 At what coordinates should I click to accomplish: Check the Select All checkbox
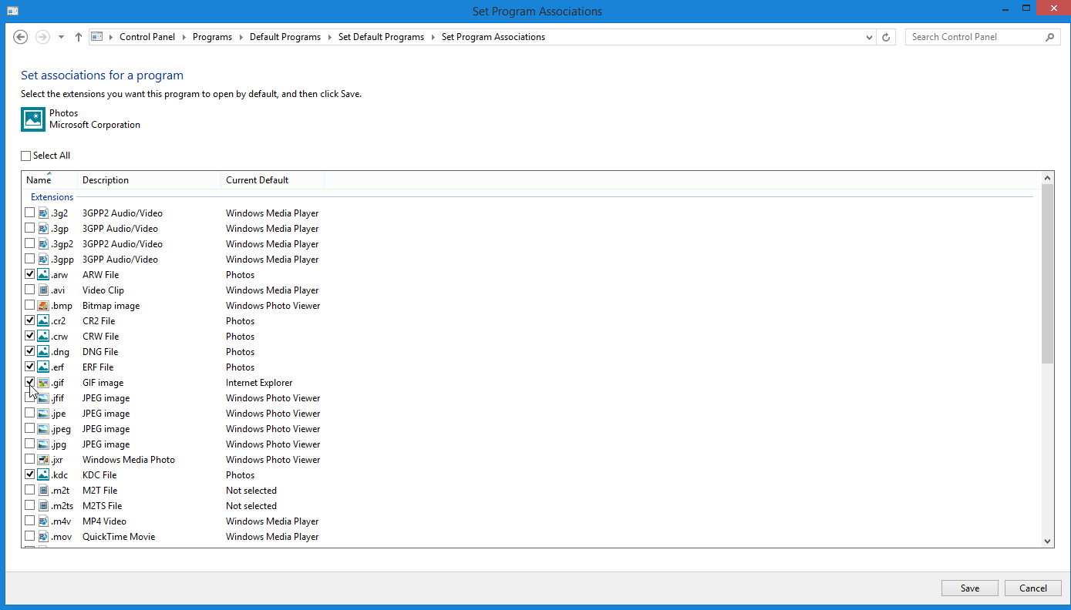(26, 156)
